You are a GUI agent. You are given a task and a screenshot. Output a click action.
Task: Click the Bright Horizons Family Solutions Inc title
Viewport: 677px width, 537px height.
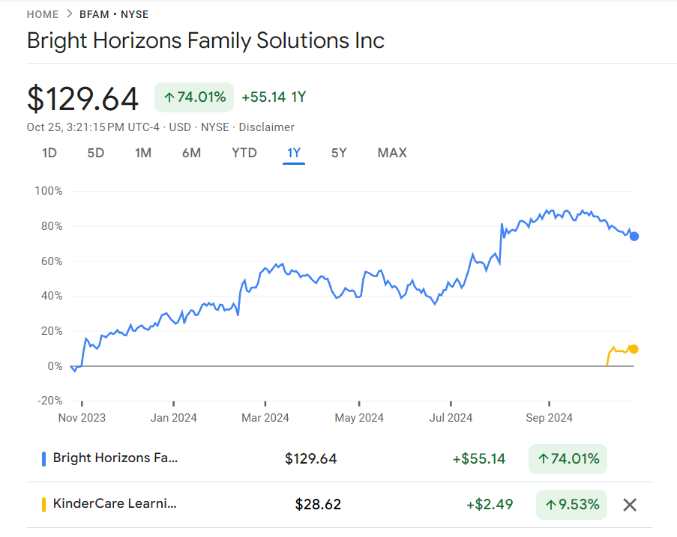(x=205, y=40)
